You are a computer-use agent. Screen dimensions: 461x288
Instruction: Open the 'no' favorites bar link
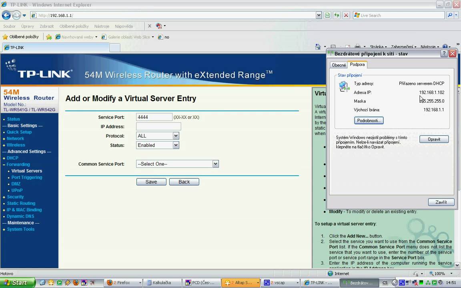pyautogui.click(x=163, y=37)
